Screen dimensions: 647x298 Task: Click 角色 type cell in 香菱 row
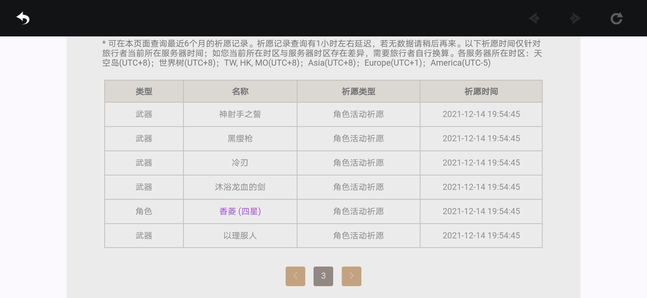[144, 211]
